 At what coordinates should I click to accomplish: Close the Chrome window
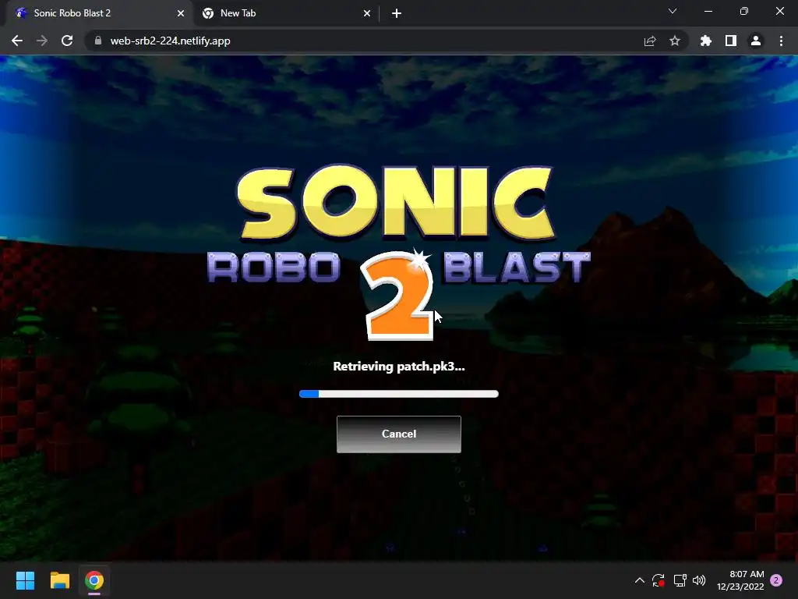pos(779,11)
